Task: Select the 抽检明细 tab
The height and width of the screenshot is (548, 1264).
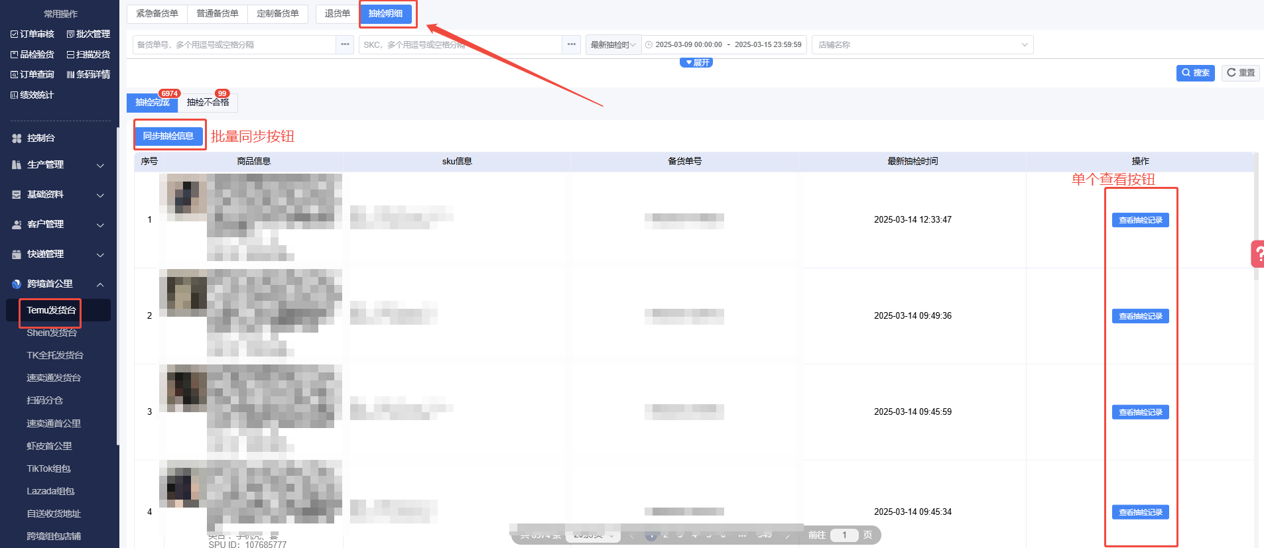Action: coord(386,14)
